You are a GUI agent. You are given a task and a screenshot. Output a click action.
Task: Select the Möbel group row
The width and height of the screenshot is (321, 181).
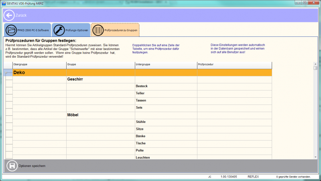(142, 115)
